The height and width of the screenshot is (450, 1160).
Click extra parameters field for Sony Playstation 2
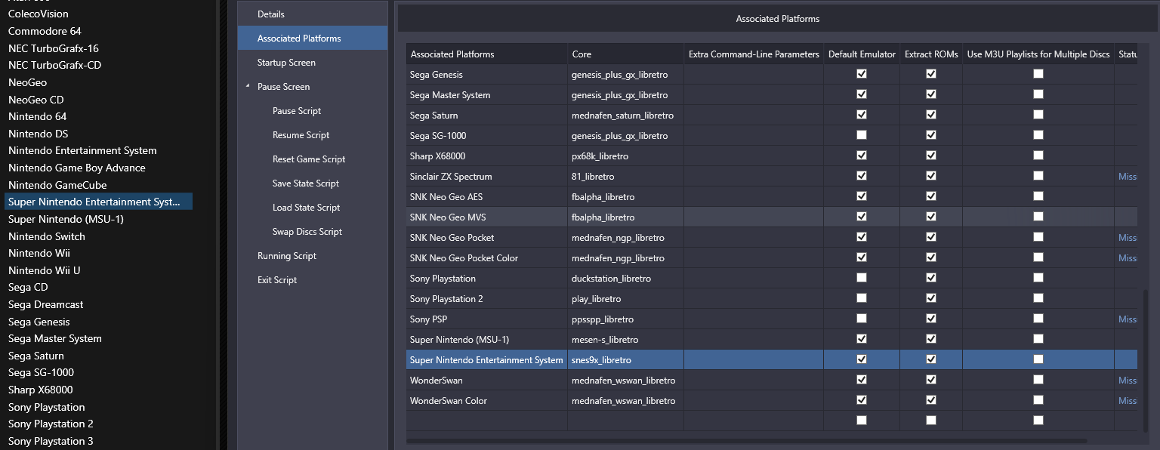click(754, 298)
